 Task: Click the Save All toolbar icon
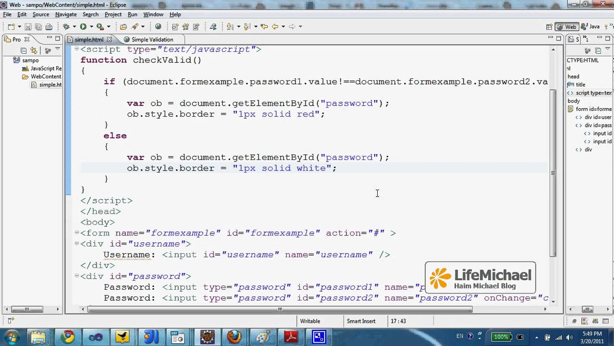(38, 27)
